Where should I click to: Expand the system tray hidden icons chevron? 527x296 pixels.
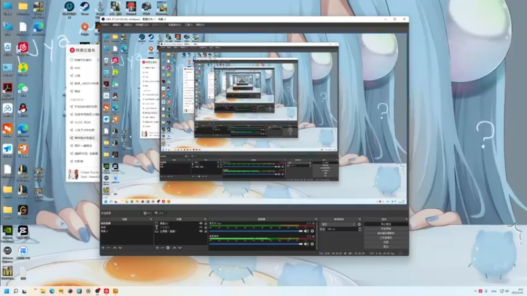coord(475,291)
